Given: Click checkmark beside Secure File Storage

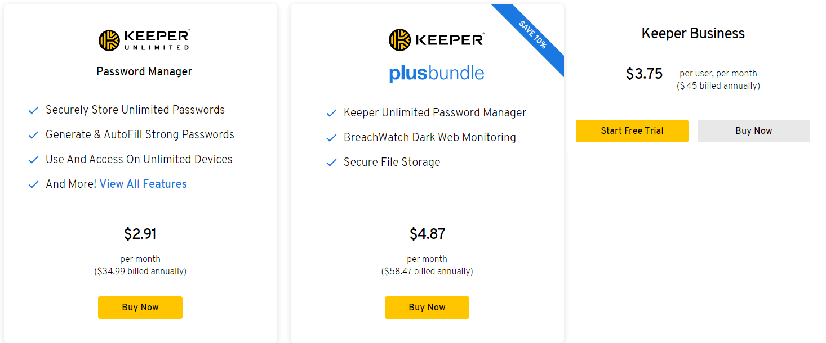Looking at the screenshot, I should coord(331,163).
